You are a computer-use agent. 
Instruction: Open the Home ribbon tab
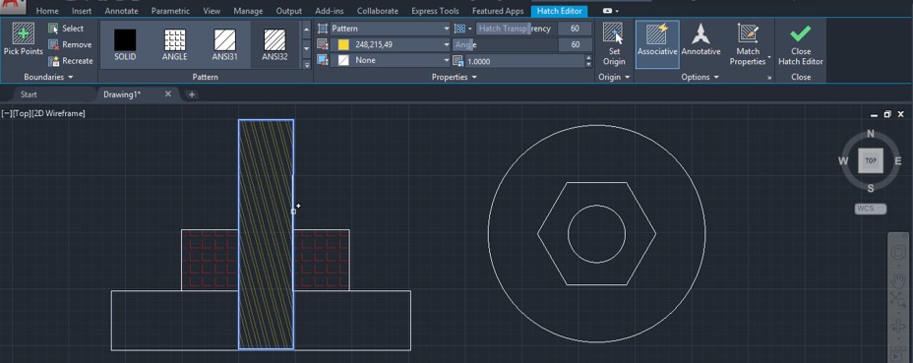(x=47, y=11)
